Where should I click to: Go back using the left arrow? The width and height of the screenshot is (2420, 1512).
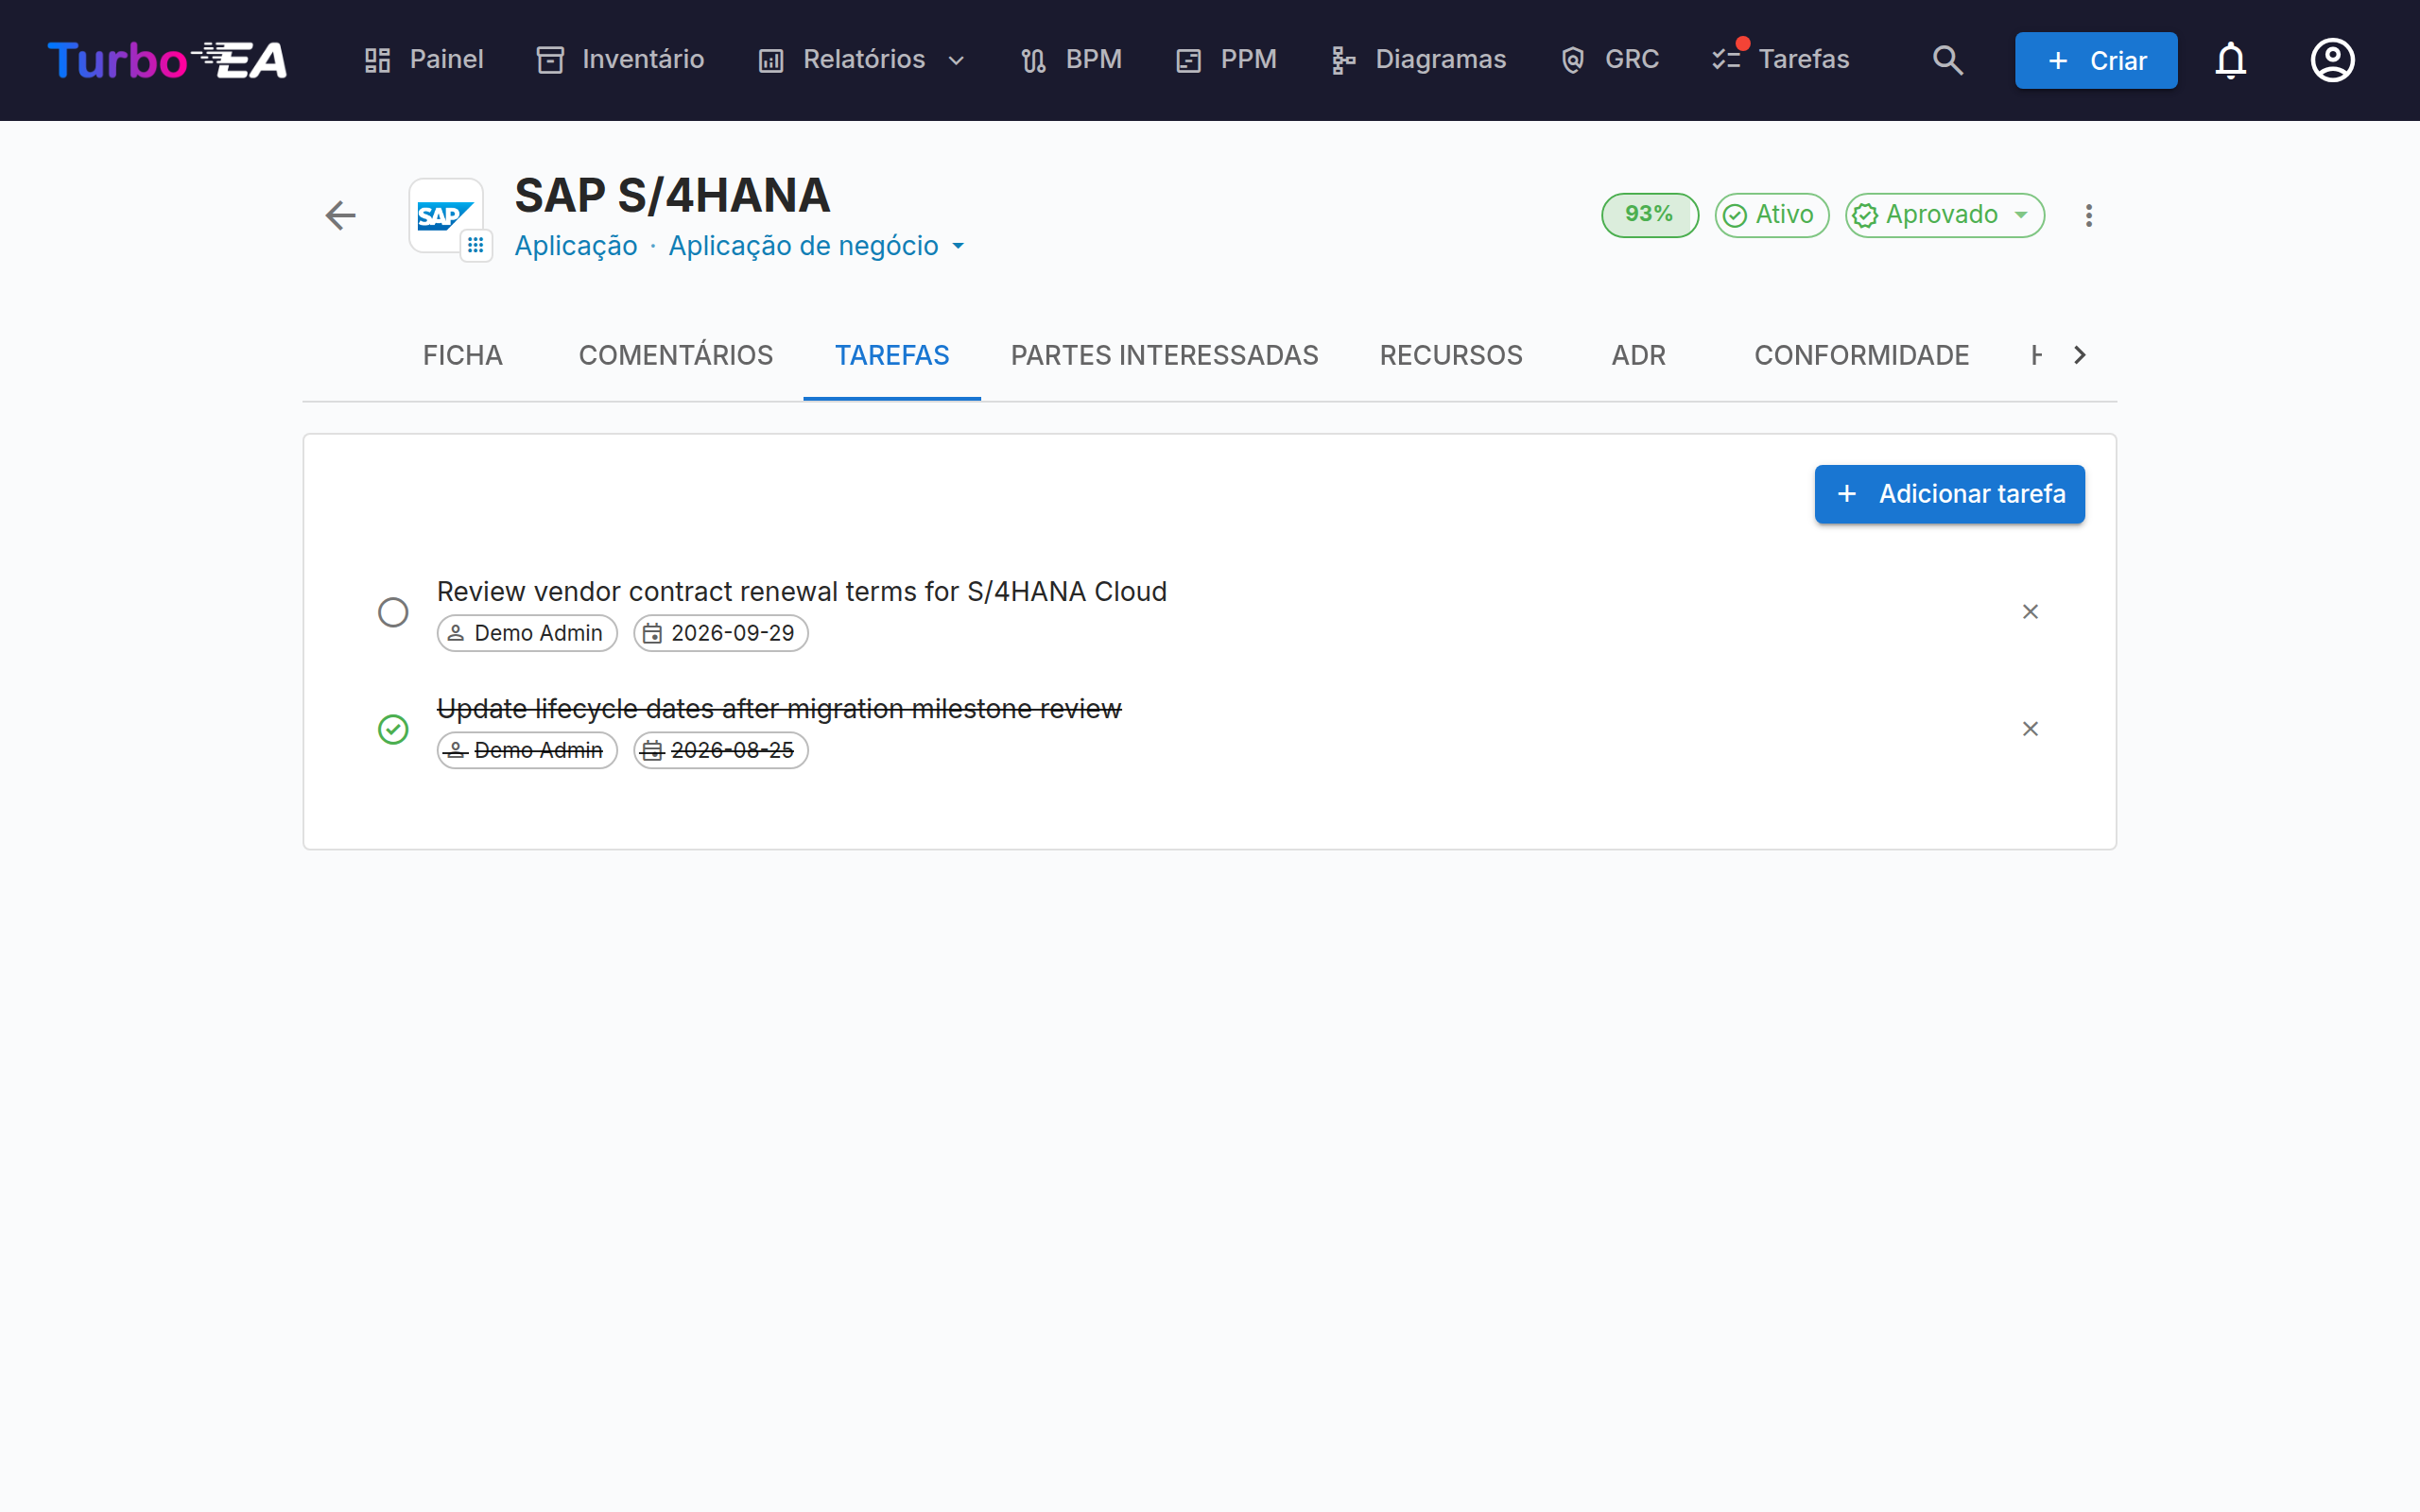[340, 215]
